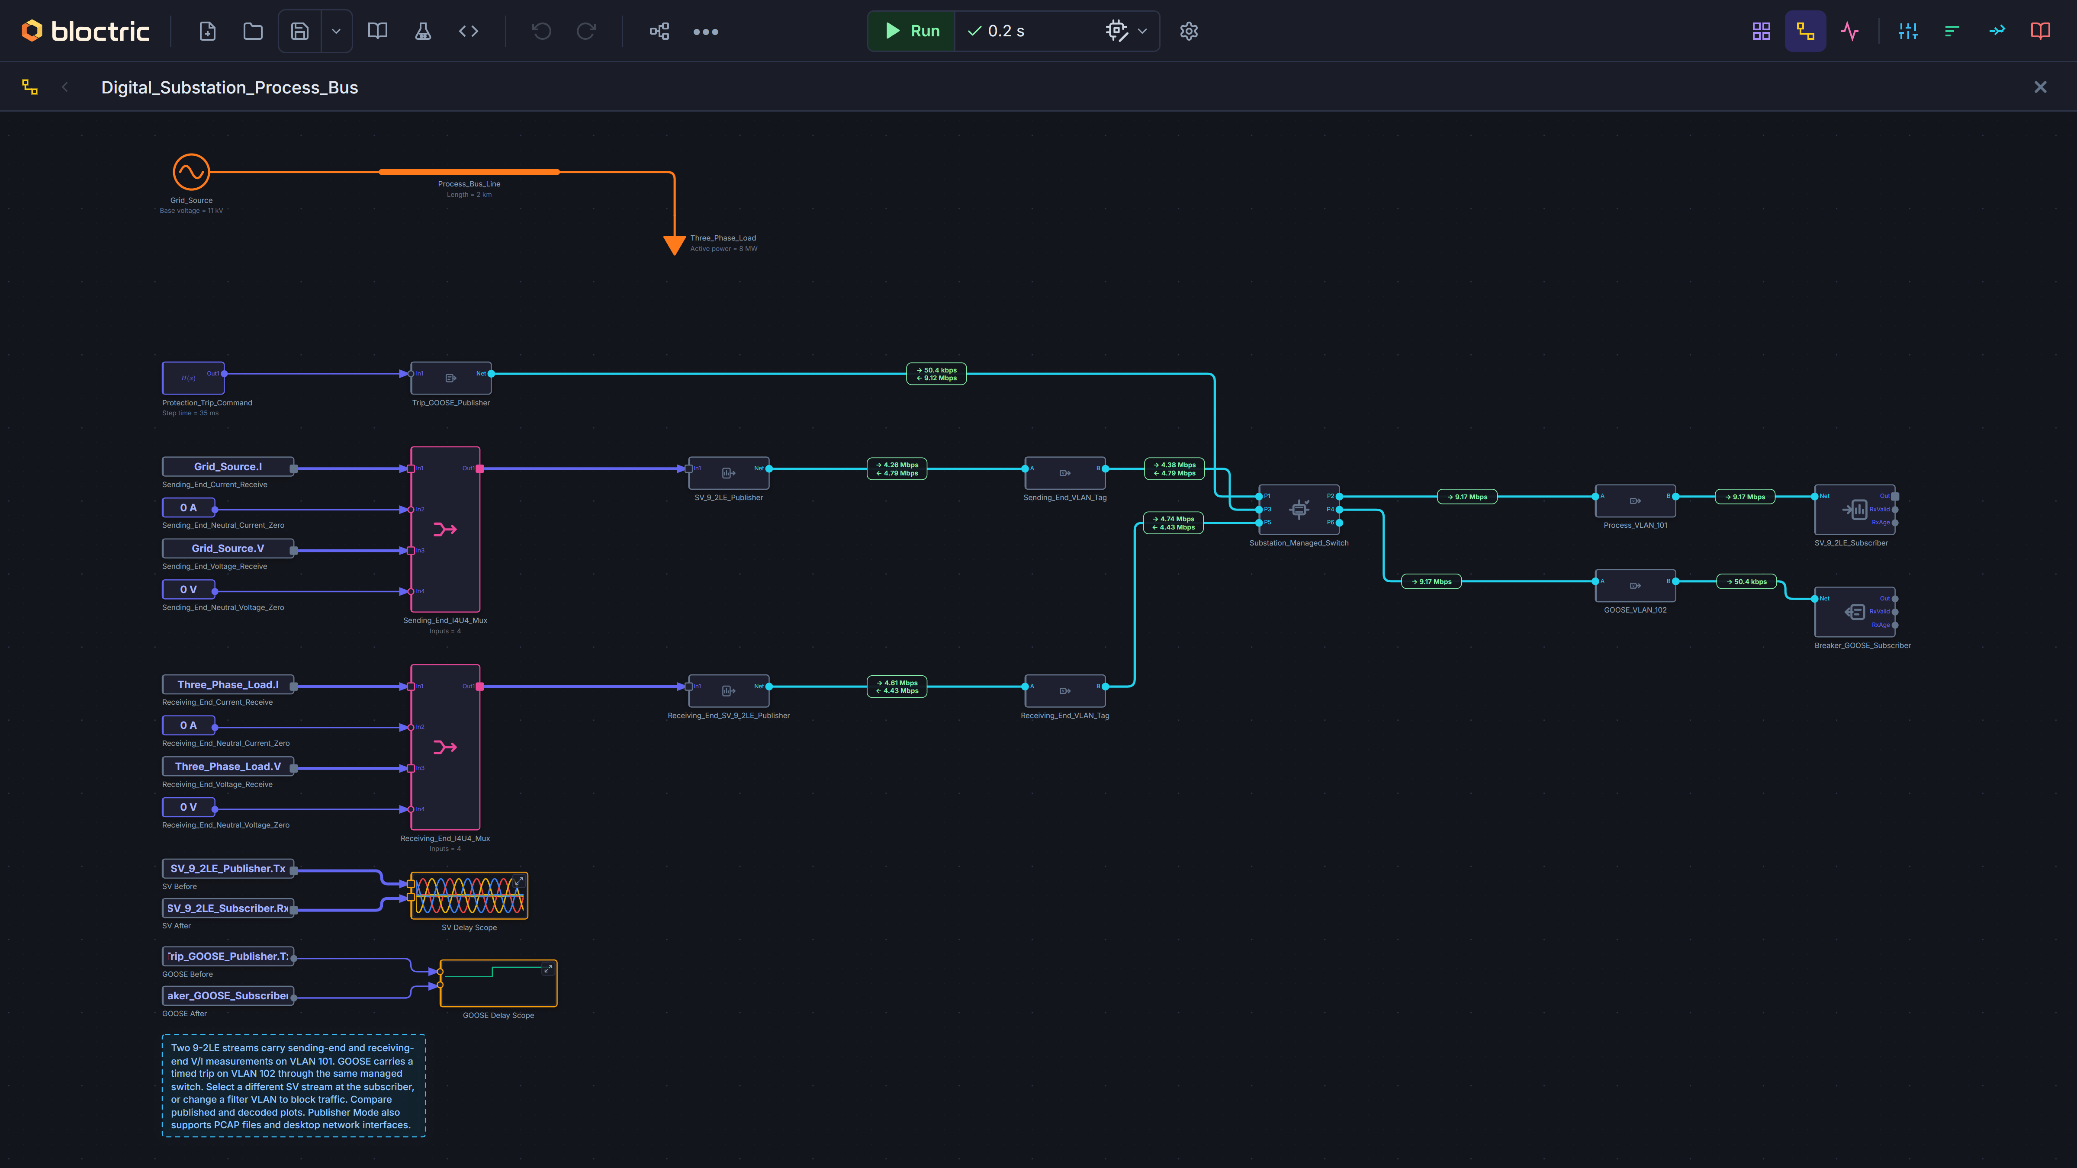Click the 4.26 Mbps / 4.79 Mbps rate label
Image resolution: width=2077 pixels, height=1168 pixels.
897,469
